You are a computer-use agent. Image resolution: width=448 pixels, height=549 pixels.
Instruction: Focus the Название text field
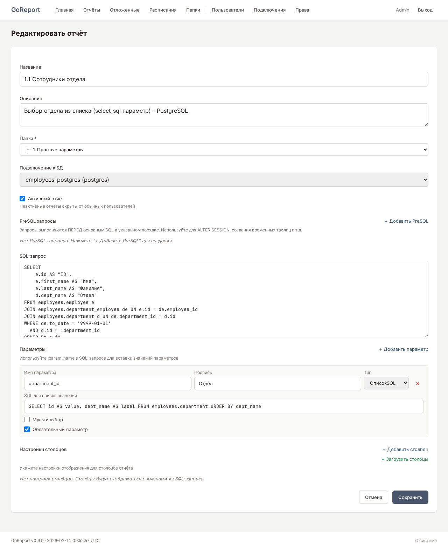(224, 79)
